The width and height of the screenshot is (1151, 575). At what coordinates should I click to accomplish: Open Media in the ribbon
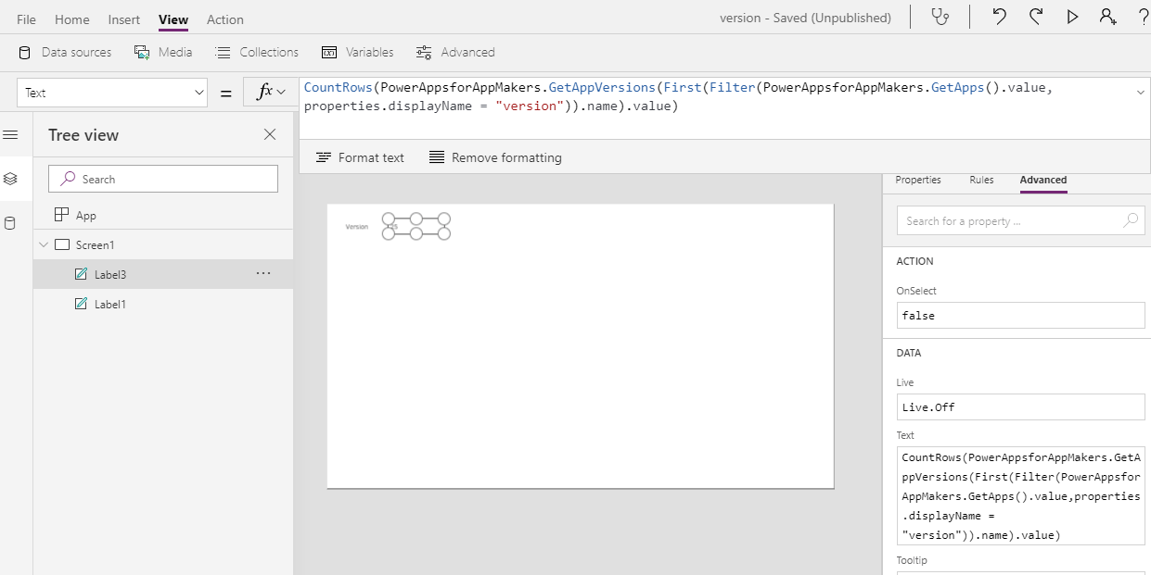163,52
